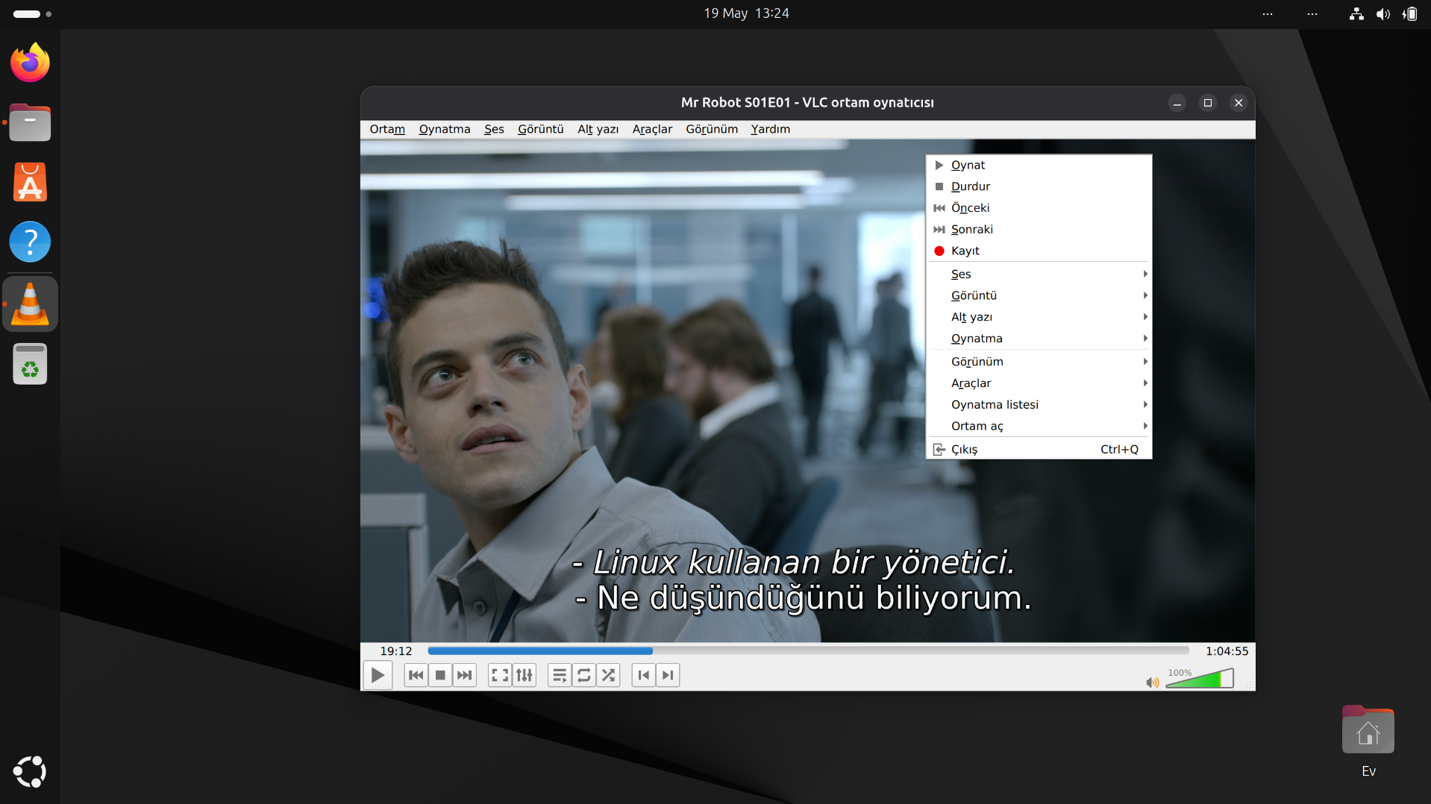Toggle the total time 1:04:55 display

[x=1227, y=651]
